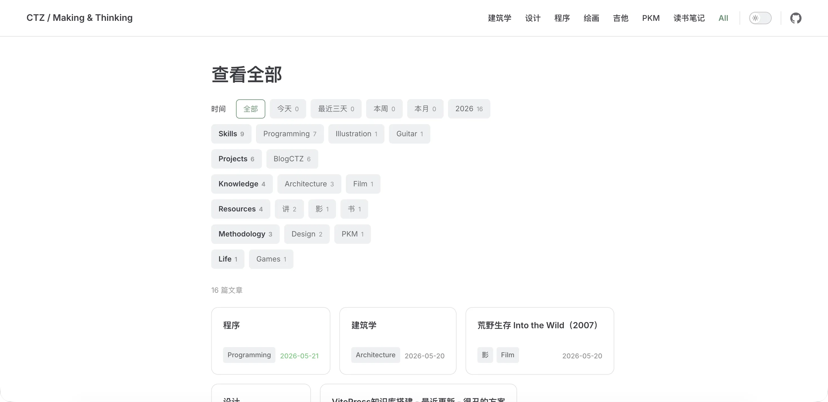828x402 pixels.
Task: Open the 建筑学 article card
Action: [398, 341]
